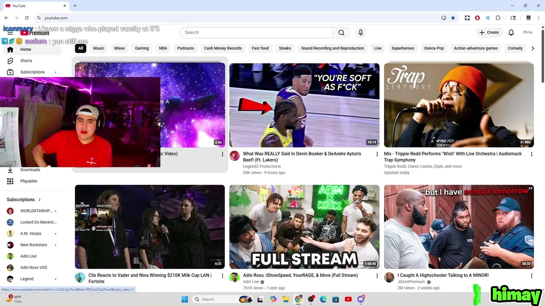Open File Explorer from the taskbar
This screenshot has width=545, height=306.
(286, 299)
